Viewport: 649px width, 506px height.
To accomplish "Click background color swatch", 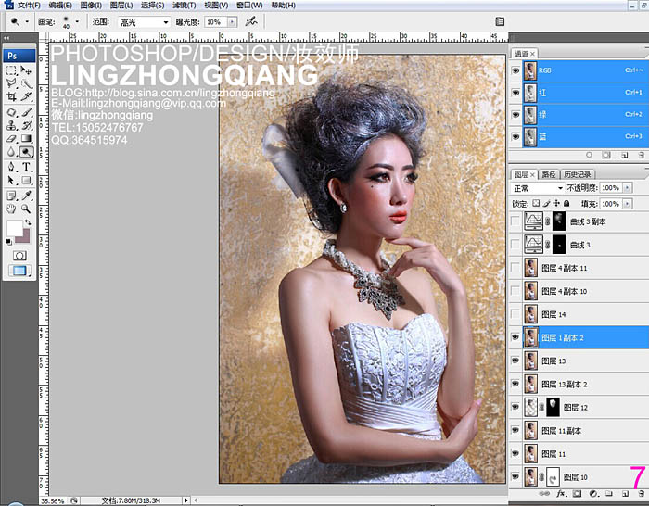I will [x=25, y=237].
